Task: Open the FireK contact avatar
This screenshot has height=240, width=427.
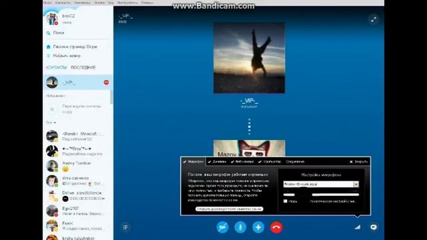Action: coord(52,225)
